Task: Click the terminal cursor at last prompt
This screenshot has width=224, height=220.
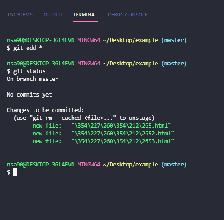Action: (x=15, y=172)
